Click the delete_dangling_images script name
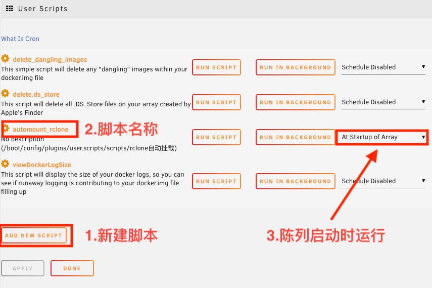The width and height of the screenshot is (432, 288). (50, 60)
